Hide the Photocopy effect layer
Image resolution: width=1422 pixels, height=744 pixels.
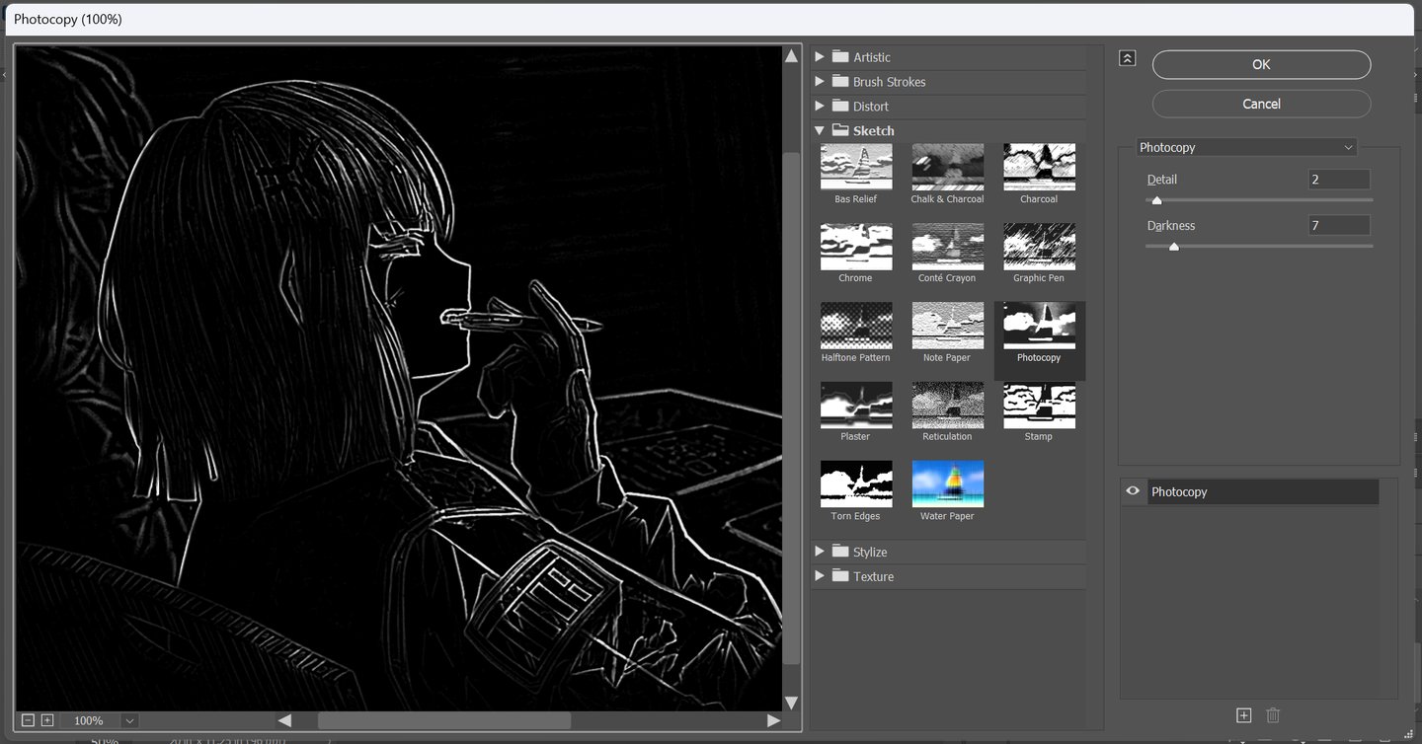[1133, 491]
